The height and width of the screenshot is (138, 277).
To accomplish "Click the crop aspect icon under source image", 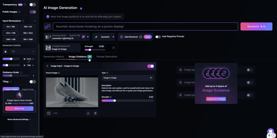I will (49, 113).
